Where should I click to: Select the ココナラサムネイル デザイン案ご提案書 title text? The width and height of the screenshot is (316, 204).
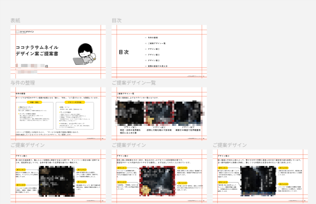tap(37, 51)
